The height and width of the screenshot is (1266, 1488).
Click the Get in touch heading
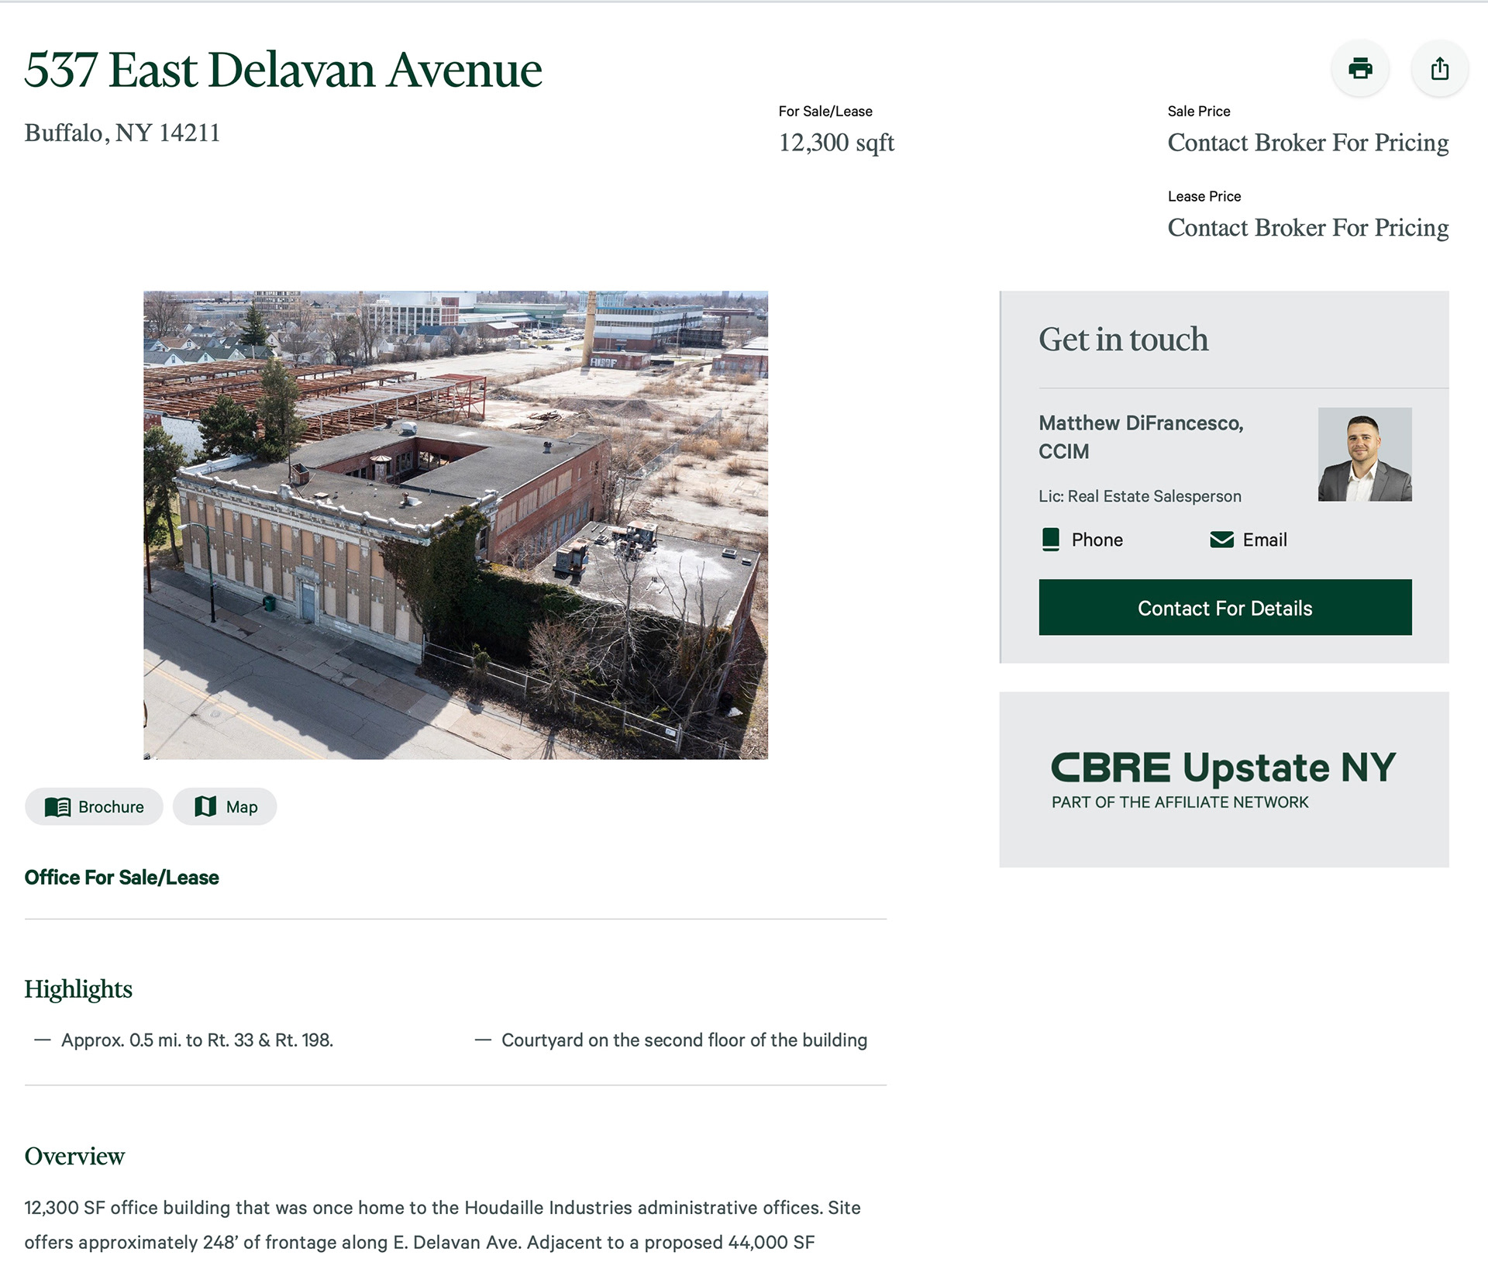click(x=1123, y=340)
